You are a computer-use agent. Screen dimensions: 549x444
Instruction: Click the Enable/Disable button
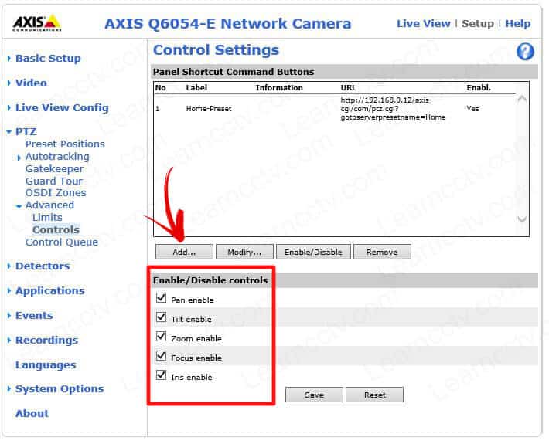pos(314,252)
